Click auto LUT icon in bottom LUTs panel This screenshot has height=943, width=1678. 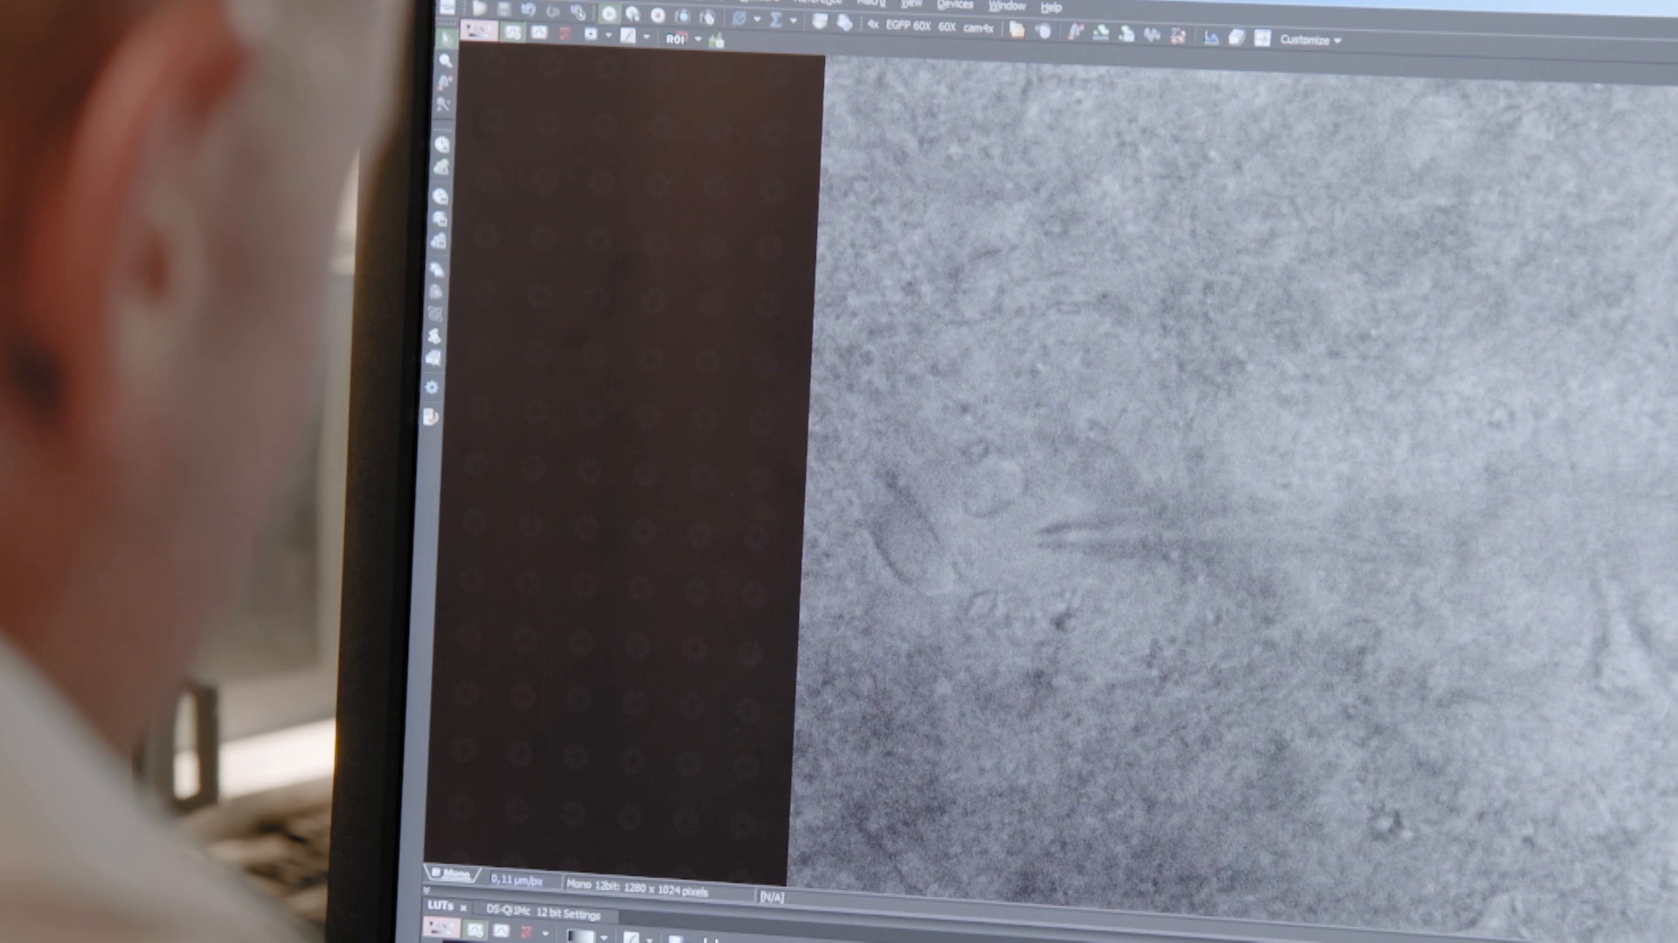click(x=475, y=931)
